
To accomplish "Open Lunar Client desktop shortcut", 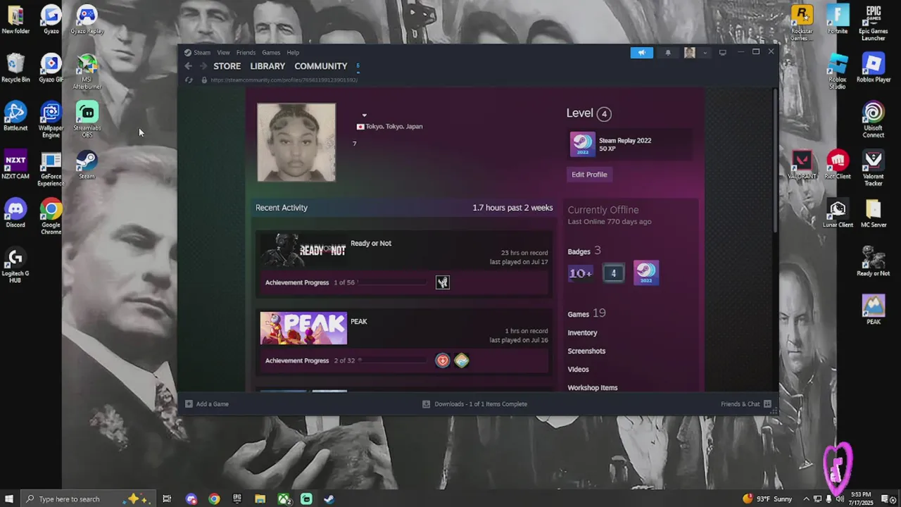I will 838,213.
